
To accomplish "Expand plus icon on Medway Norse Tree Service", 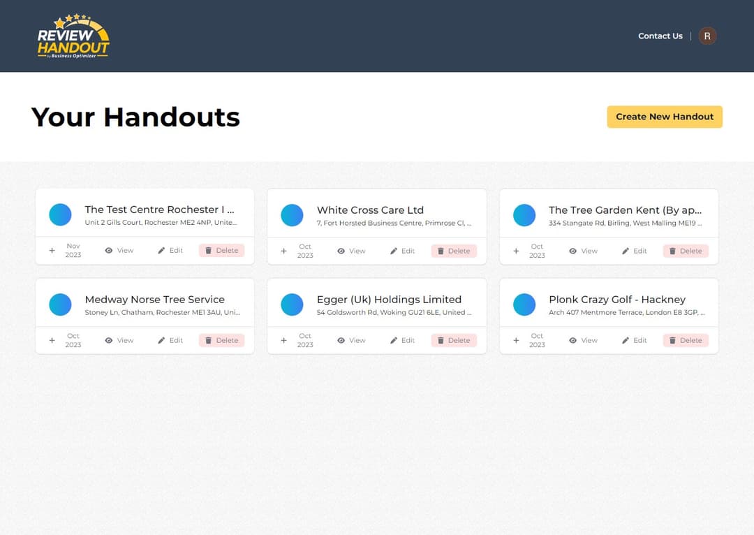I will click(x=52, y=340).
